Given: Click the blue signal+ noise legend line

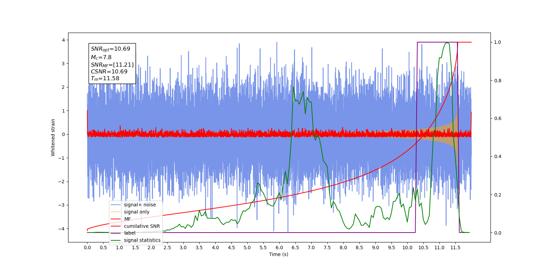Looking at the screenshot, I should [x=116, y=205].
